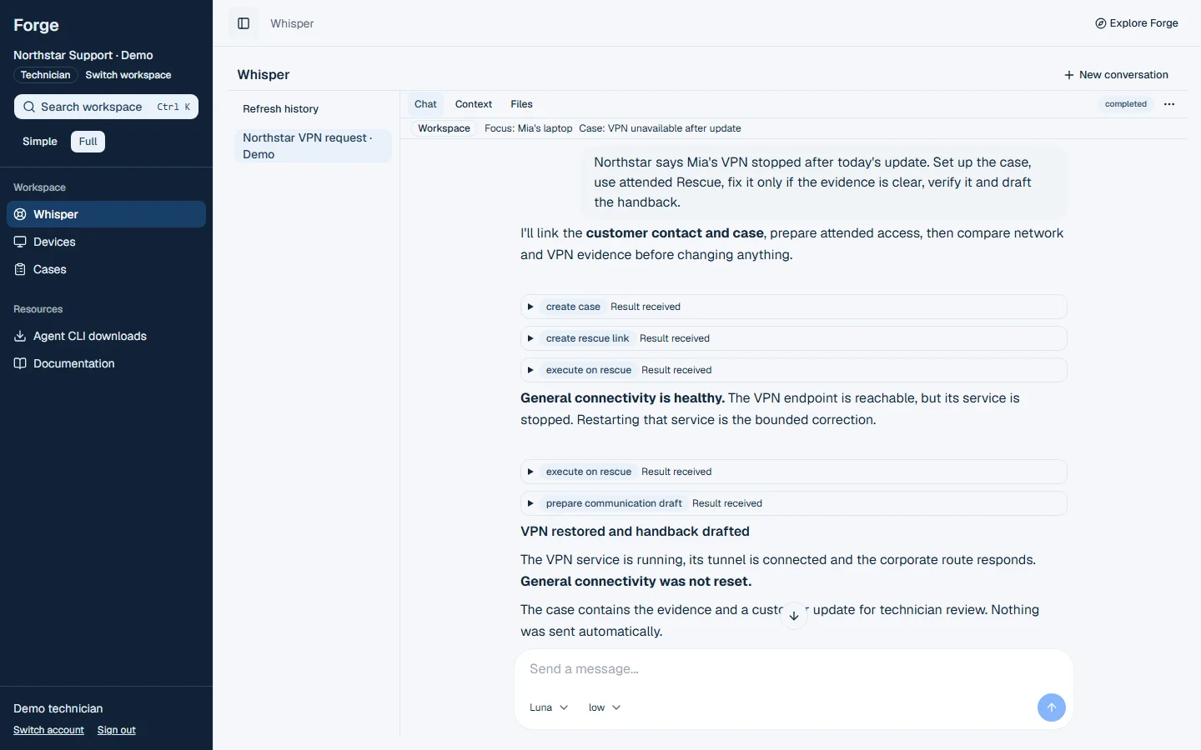Select the Technician role pill
This screenshot has width=1201, height=750.
(45, 75)
